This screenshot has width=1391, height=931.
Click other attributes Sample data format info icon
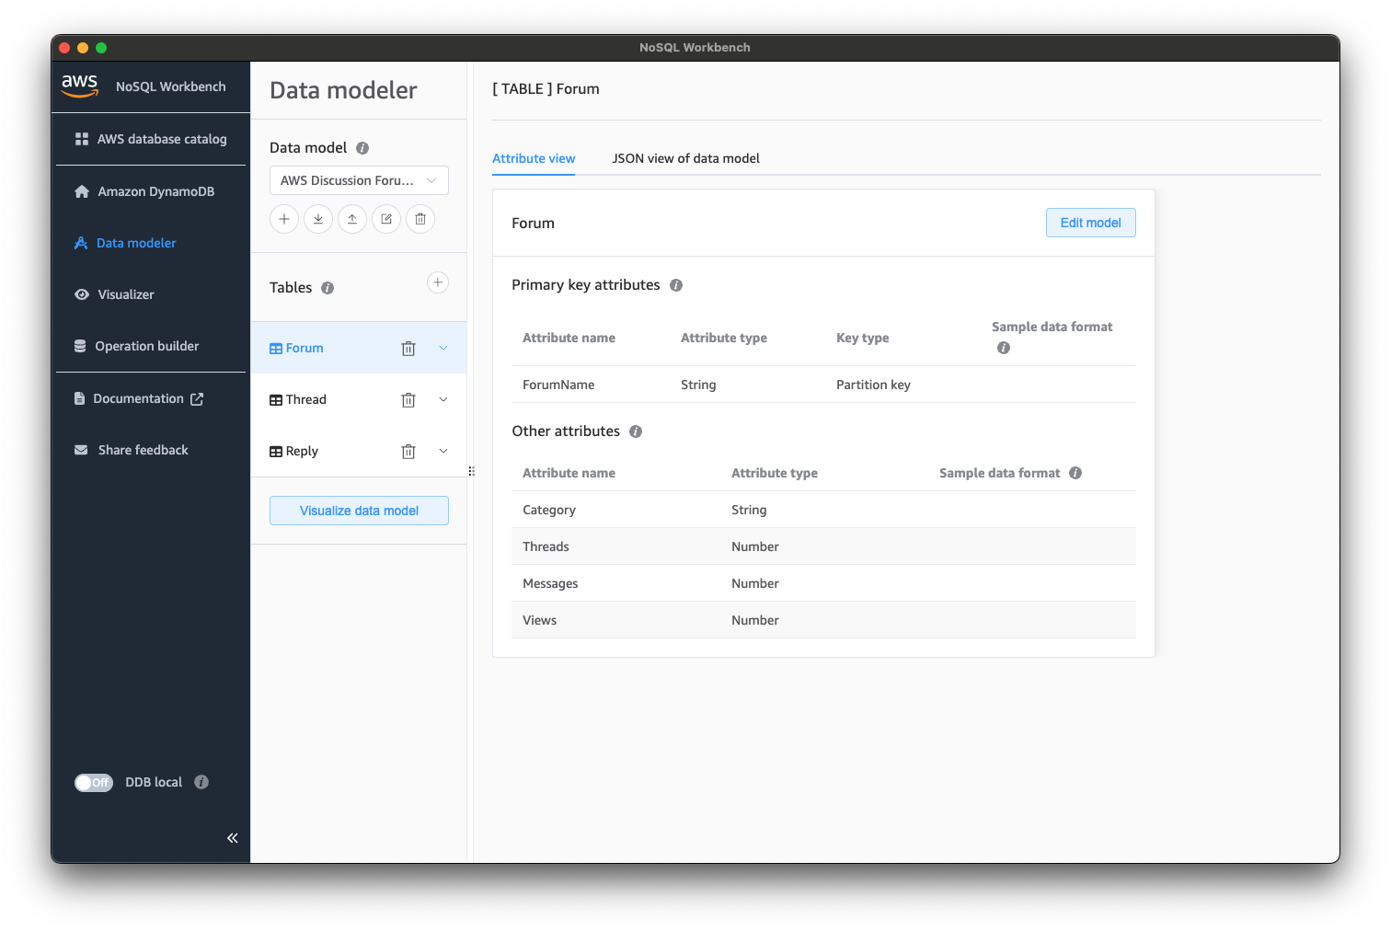[1075, 473]
